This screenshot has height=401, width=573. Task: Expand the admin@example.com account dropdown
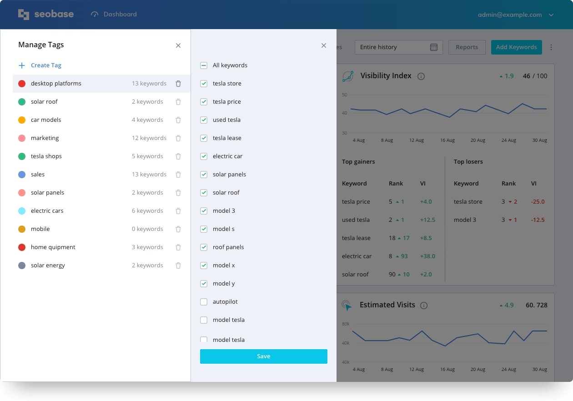click(x=551, y=15)
